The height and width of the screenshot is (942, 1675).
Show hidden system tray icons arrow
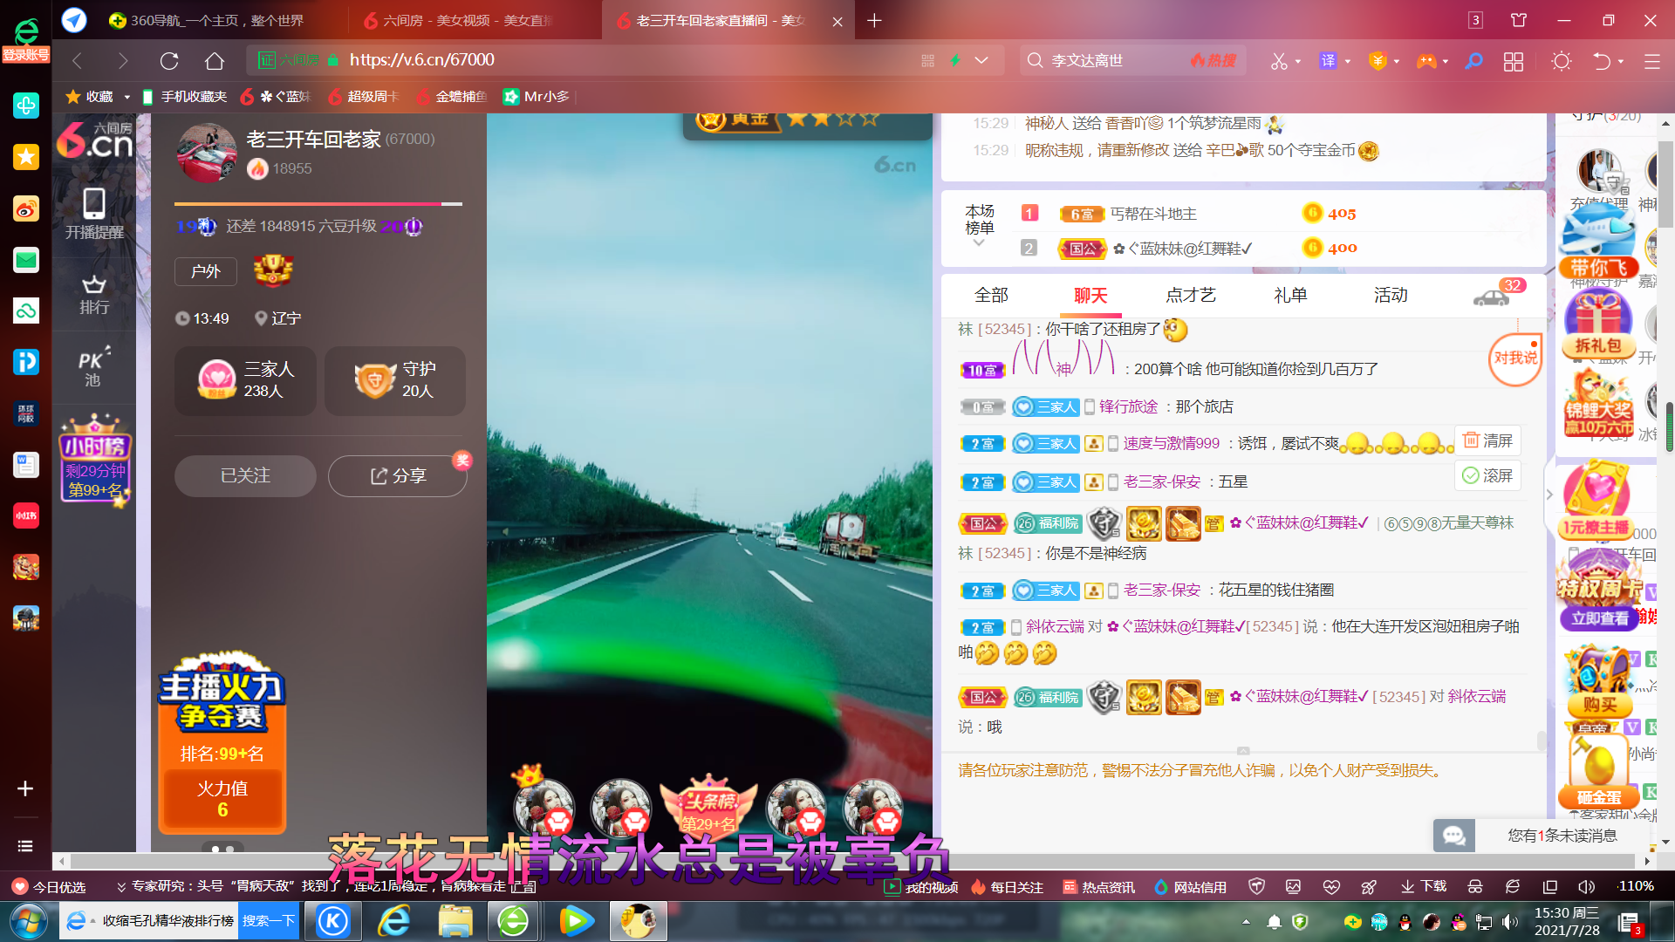click(x=1246, y=922)
